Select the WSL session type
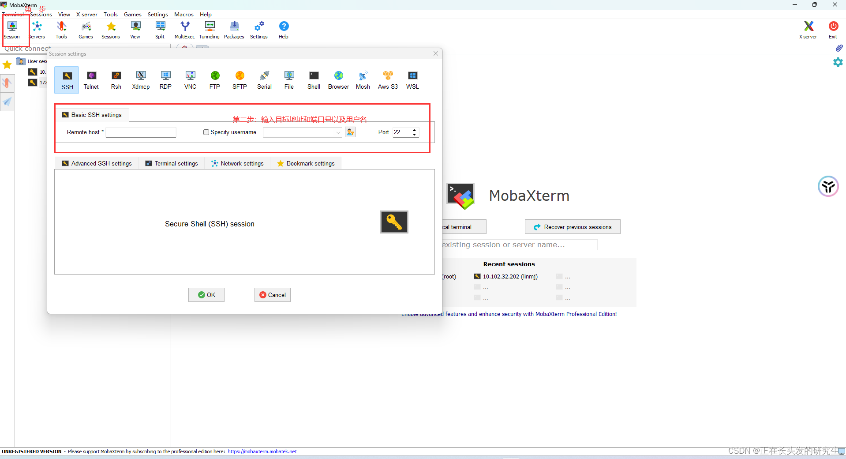Viewport: 846px width, 459px height. coord(412,80)
